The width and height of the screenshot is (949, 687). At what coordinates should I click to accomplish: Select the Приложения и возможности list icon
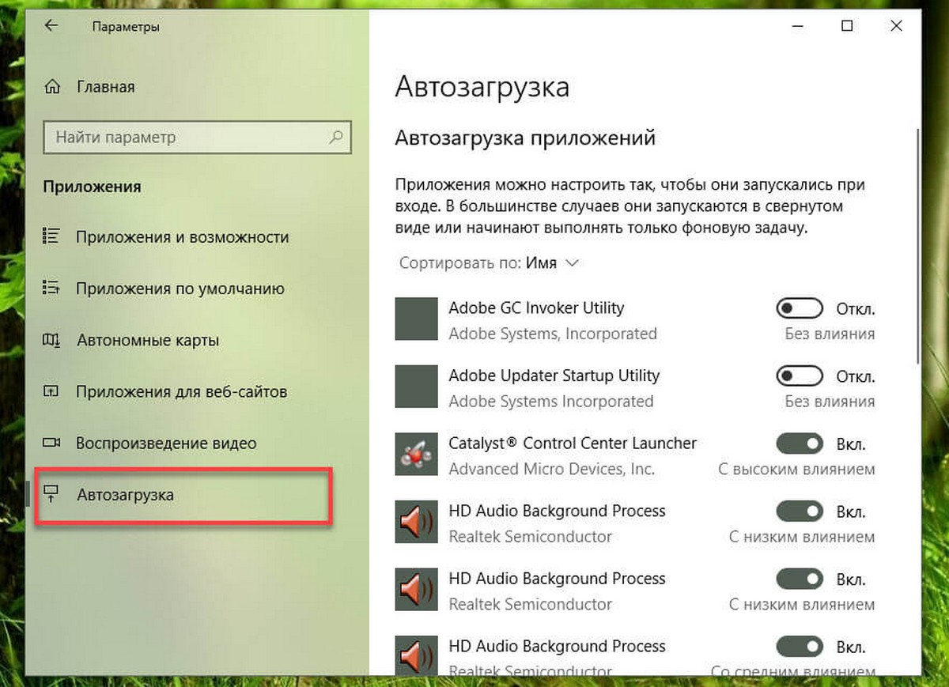(x=51, y=236)
